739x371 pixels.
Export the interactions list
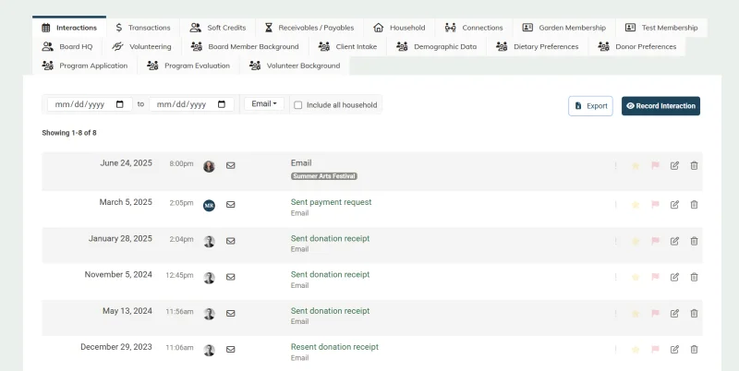[590, 106]
